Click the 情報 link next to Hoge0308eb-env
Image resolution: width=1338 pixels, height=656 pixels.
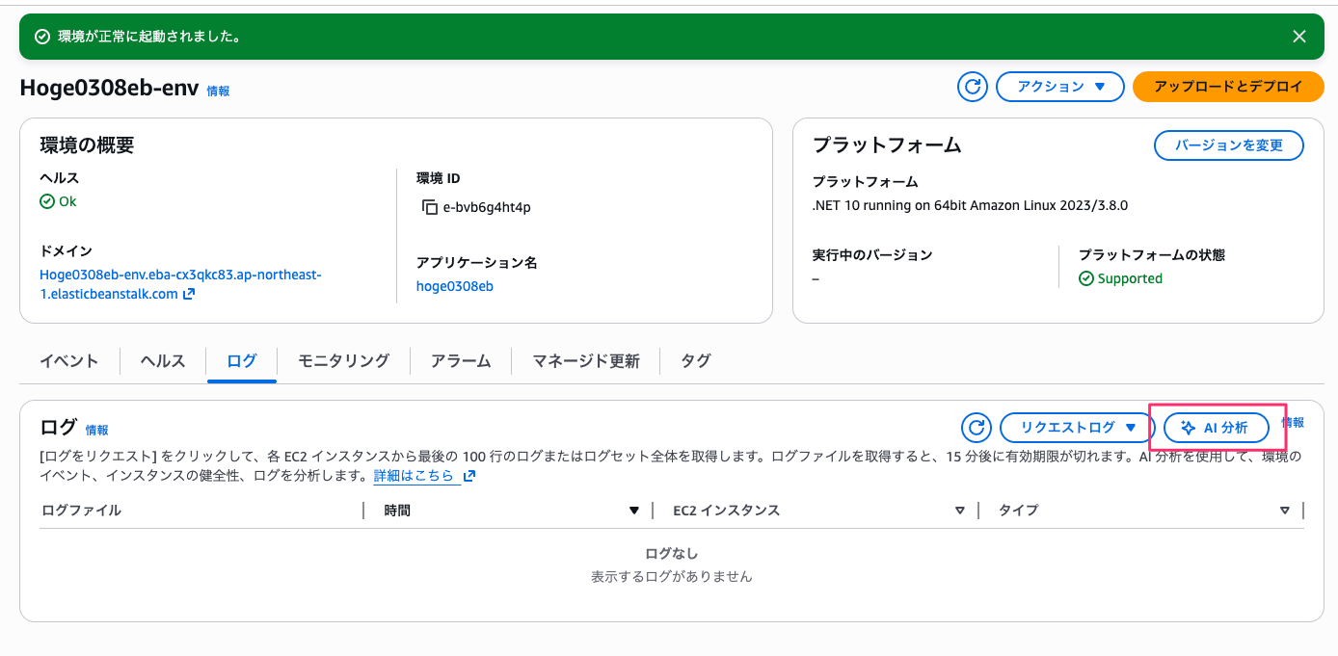(x=217, y=90)
